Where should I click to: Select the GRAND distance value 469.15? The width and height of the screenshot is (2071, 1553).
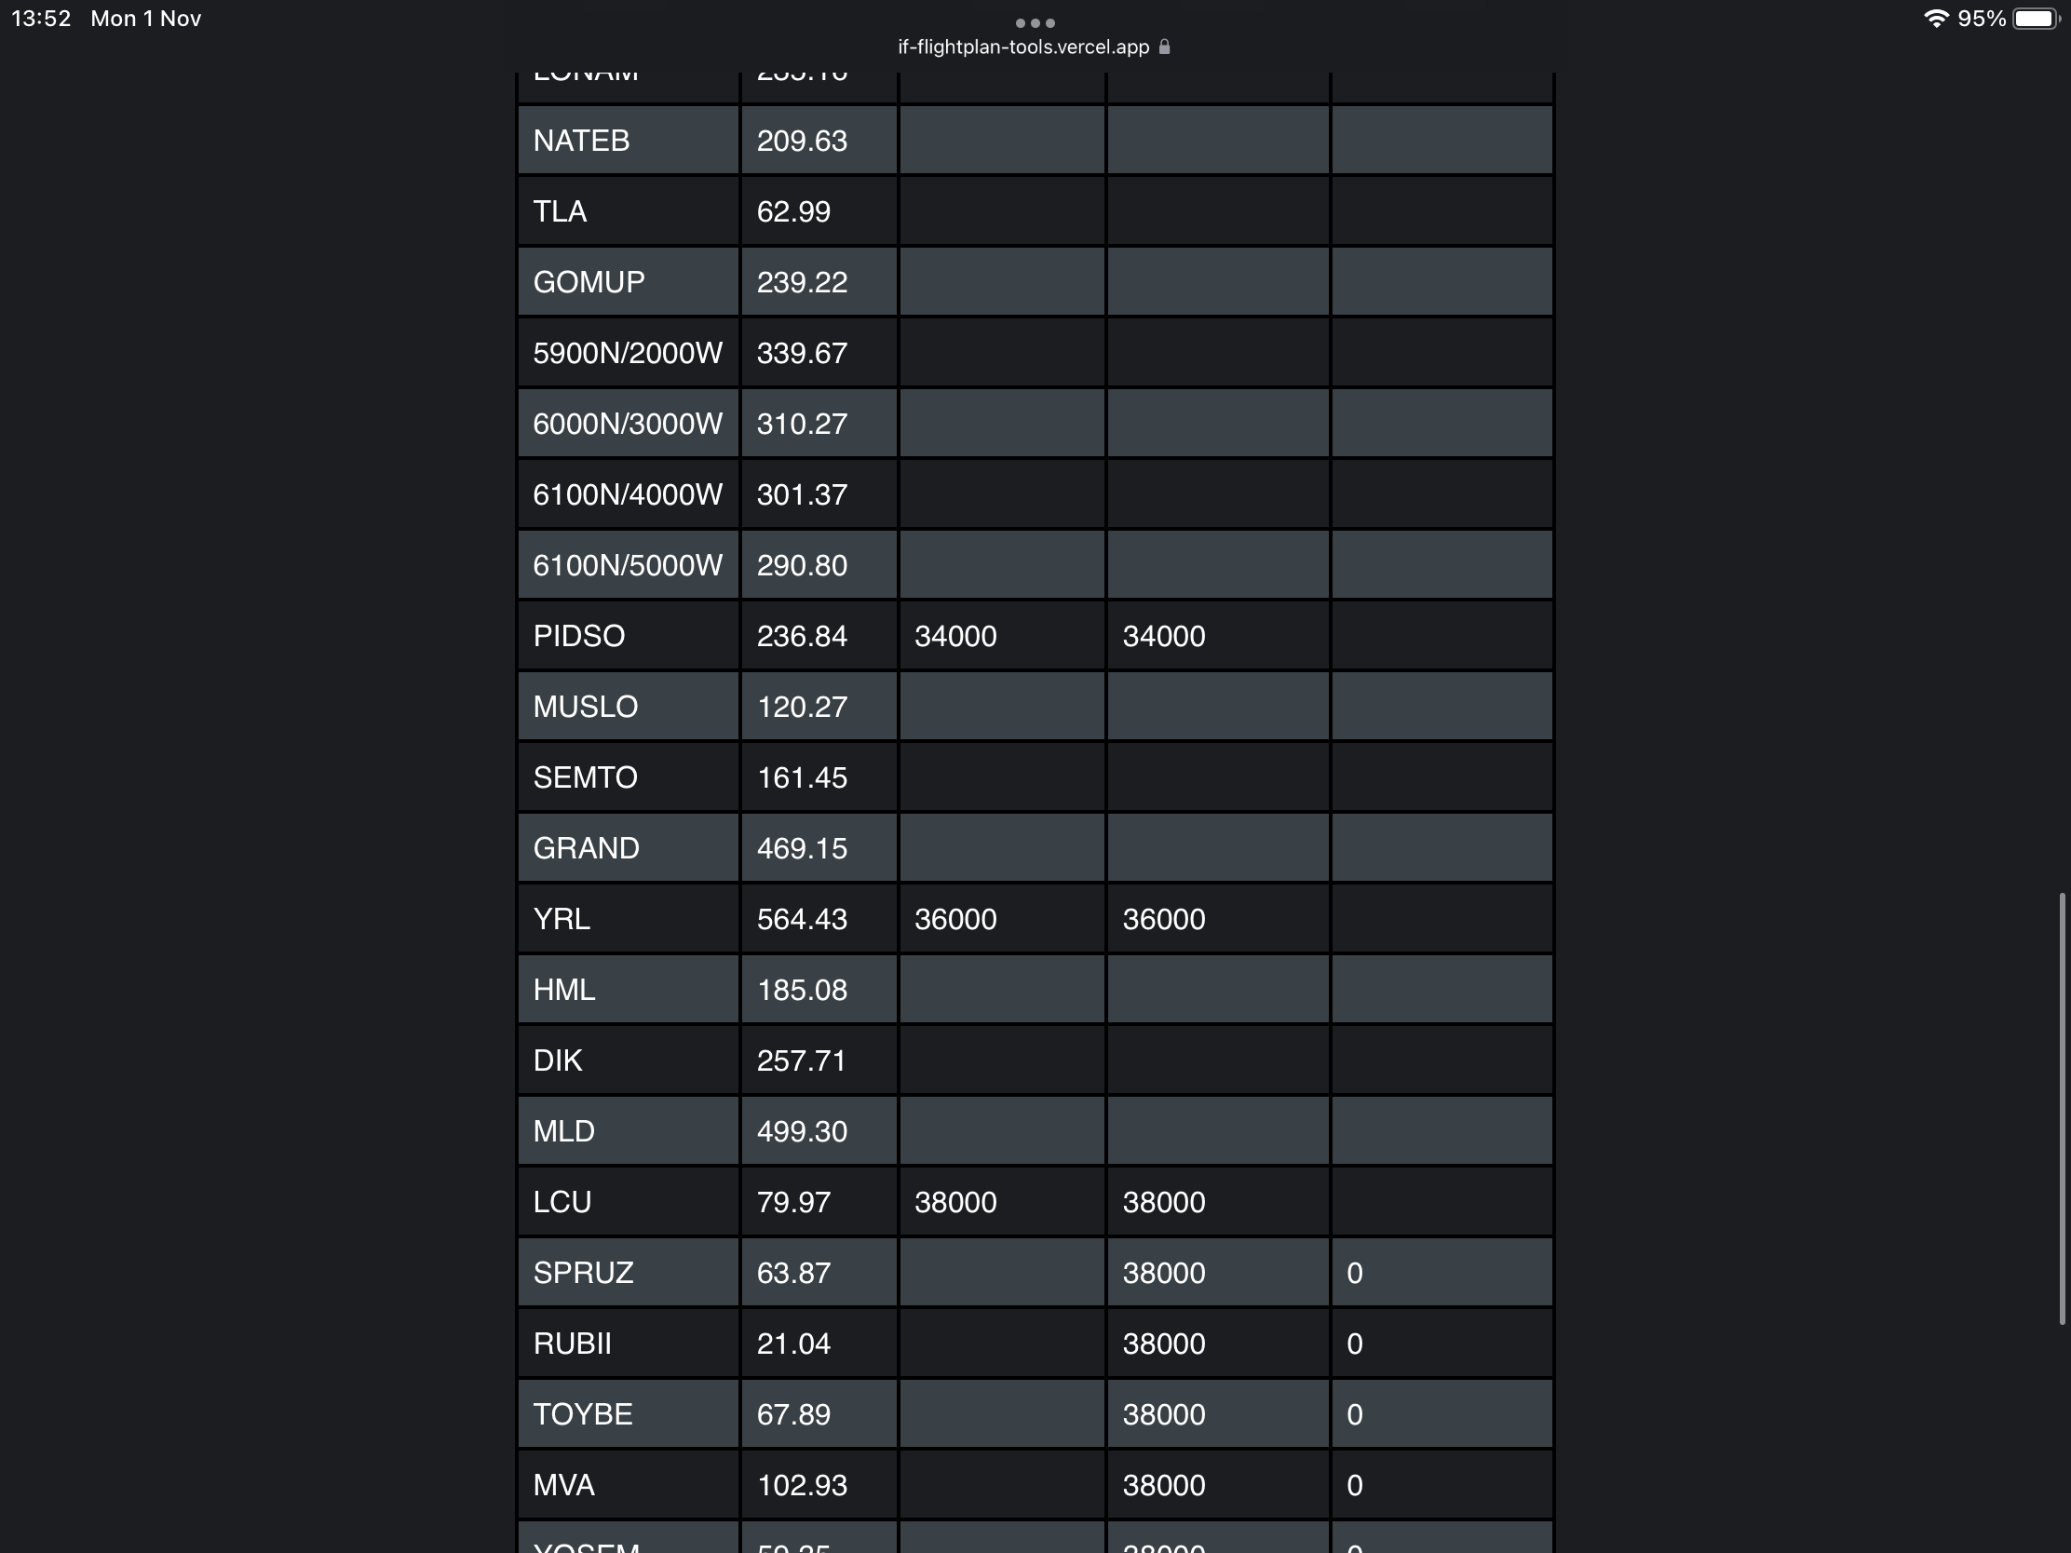[802, 848]
